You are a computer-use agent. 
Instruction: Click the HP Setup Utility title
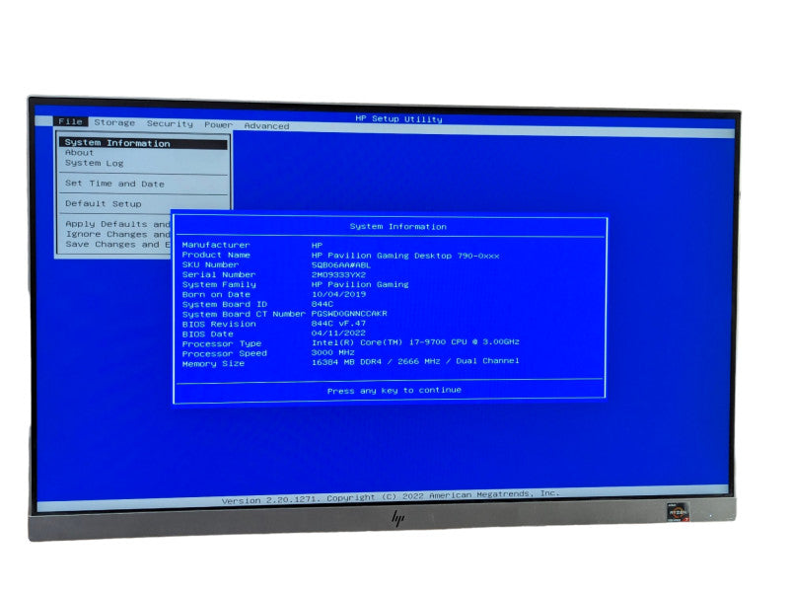click(398, 119)
